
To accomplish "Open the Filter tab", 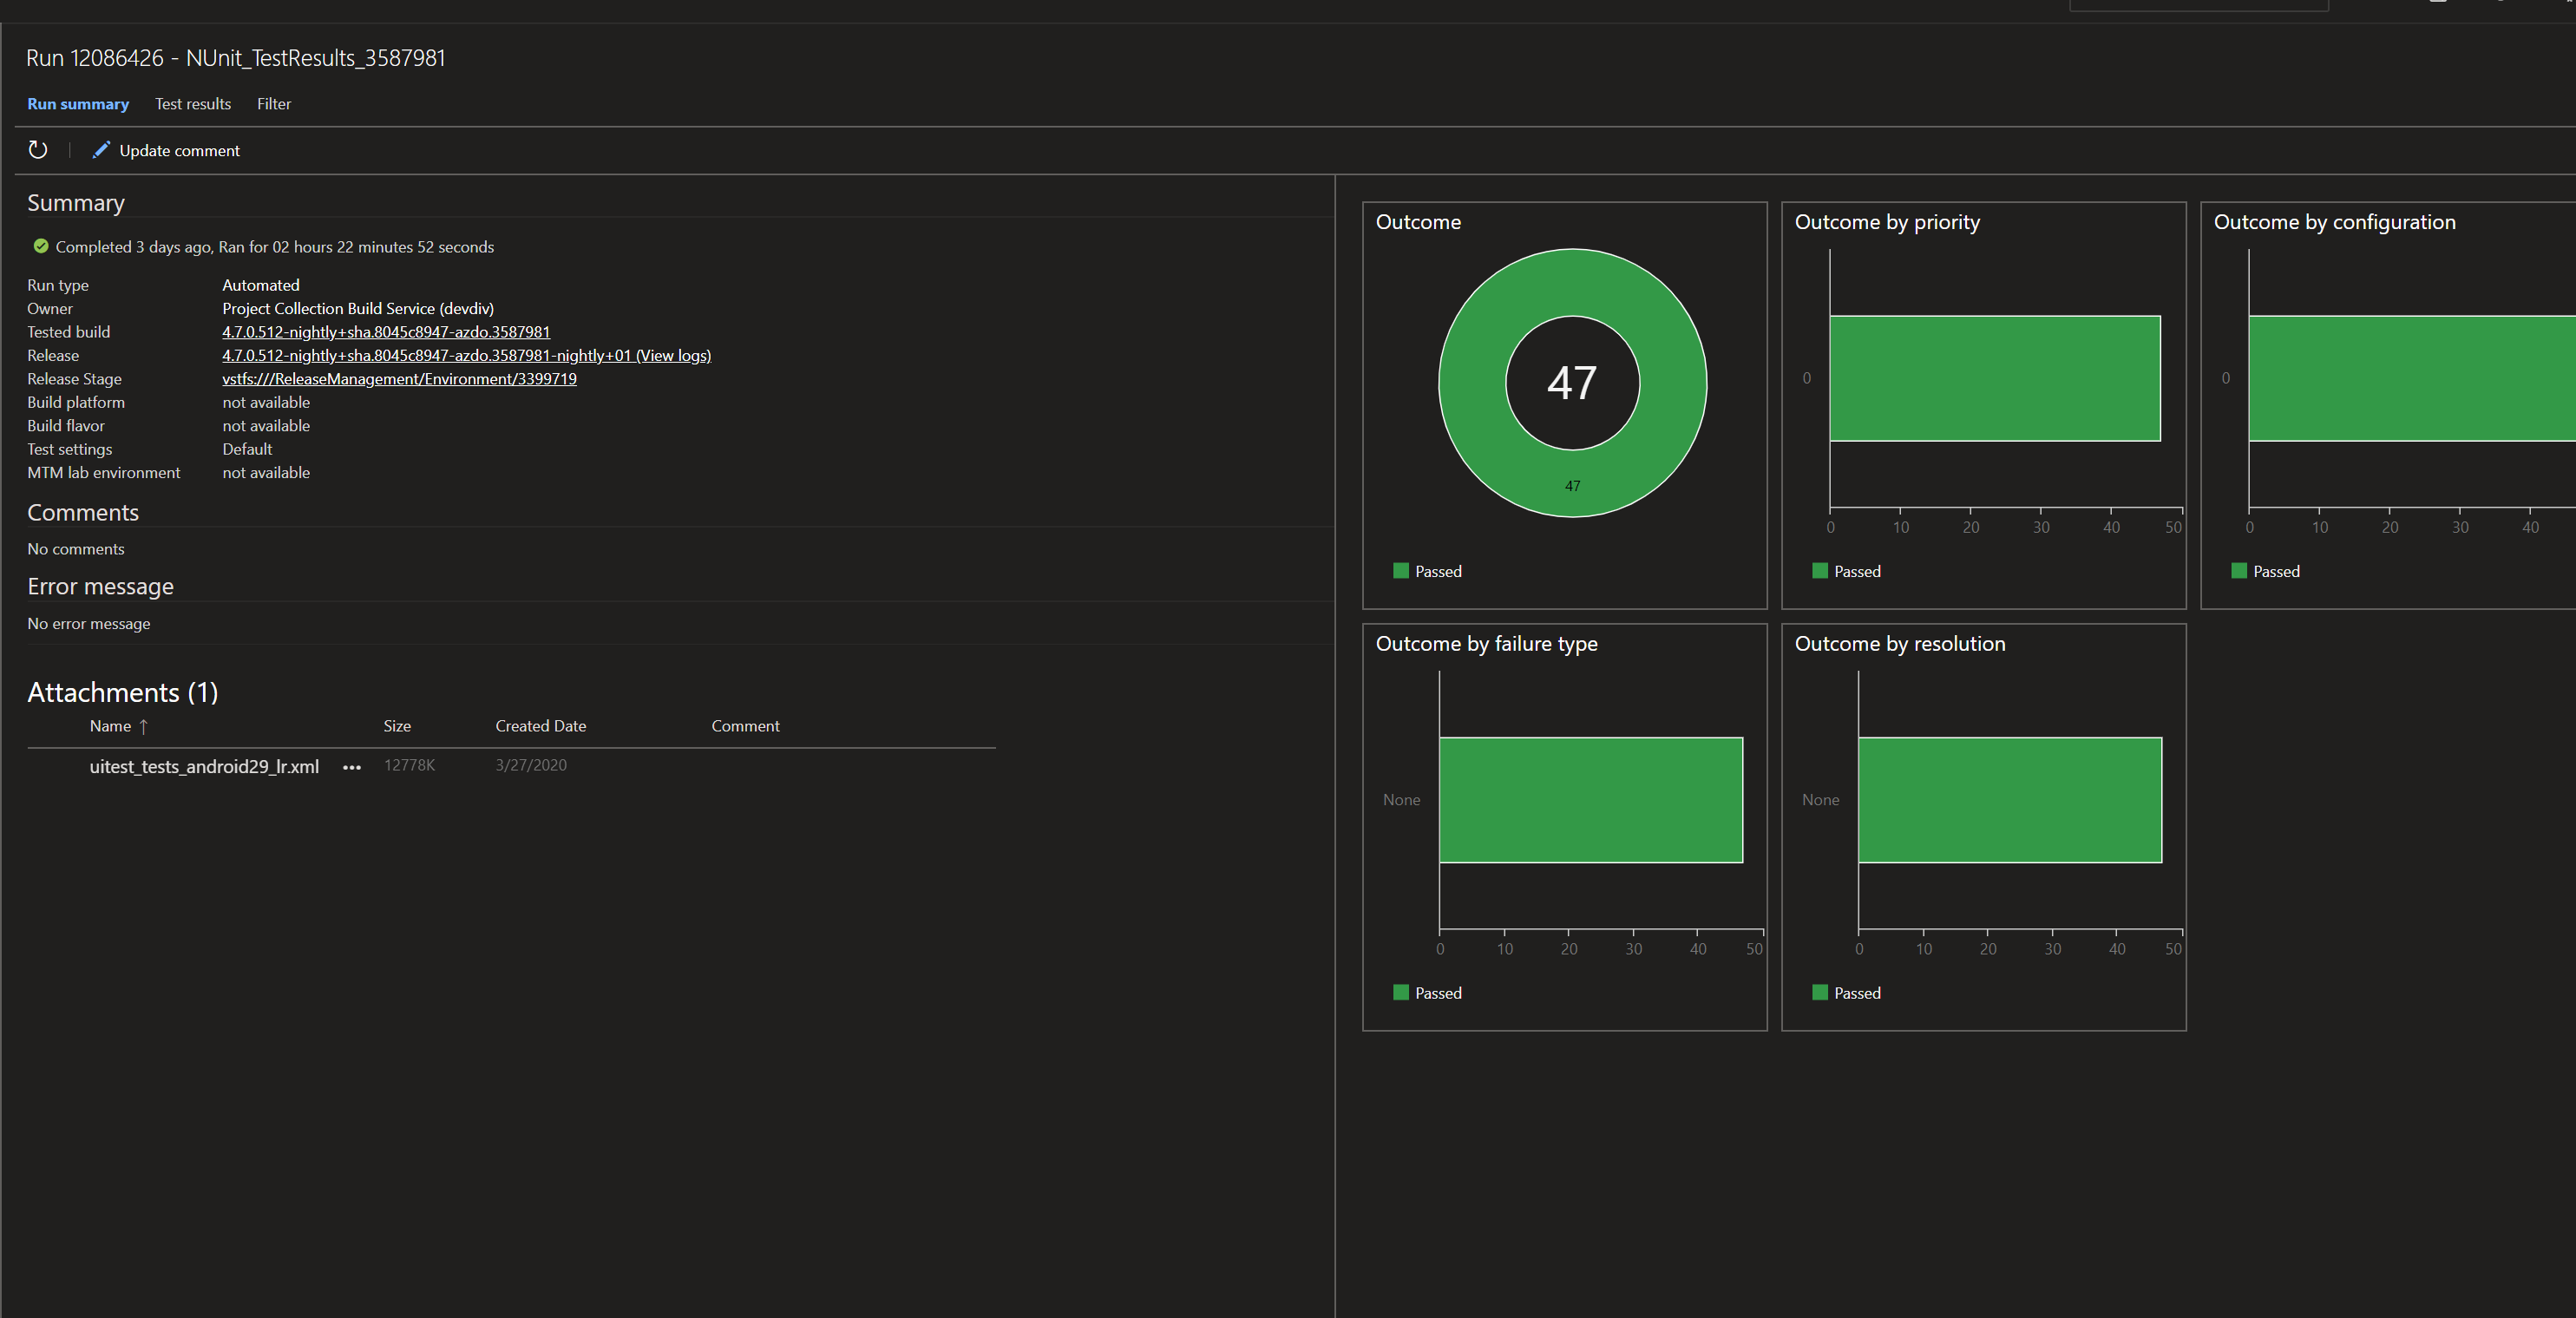I will 274,104.
